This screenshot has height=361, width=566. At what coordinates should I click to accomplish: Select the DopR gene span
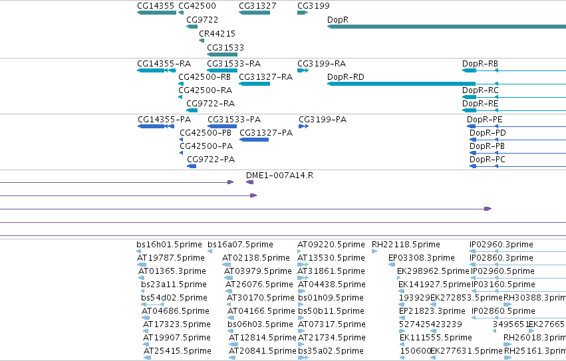pos(446,27)
